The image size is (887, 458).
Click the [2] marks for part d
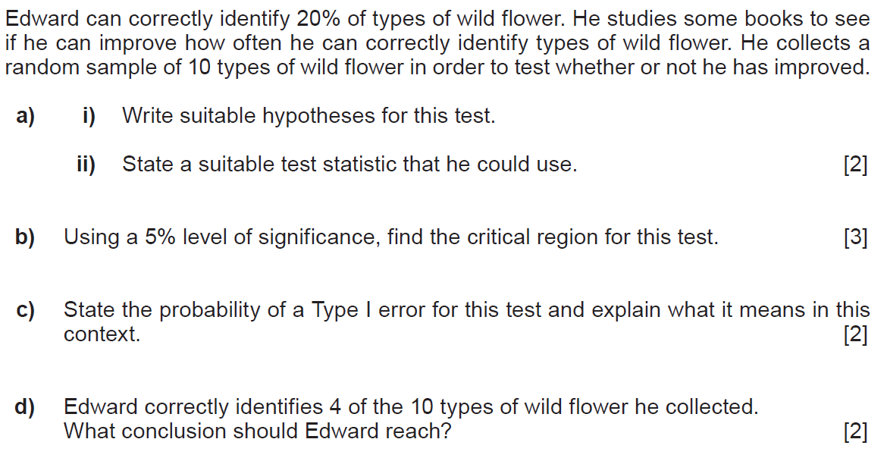855,431
